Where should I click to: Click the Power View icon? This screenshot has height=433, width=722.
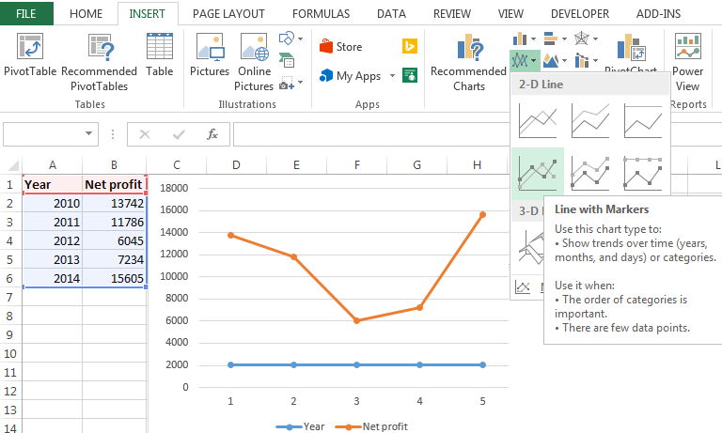click(687, 62)
